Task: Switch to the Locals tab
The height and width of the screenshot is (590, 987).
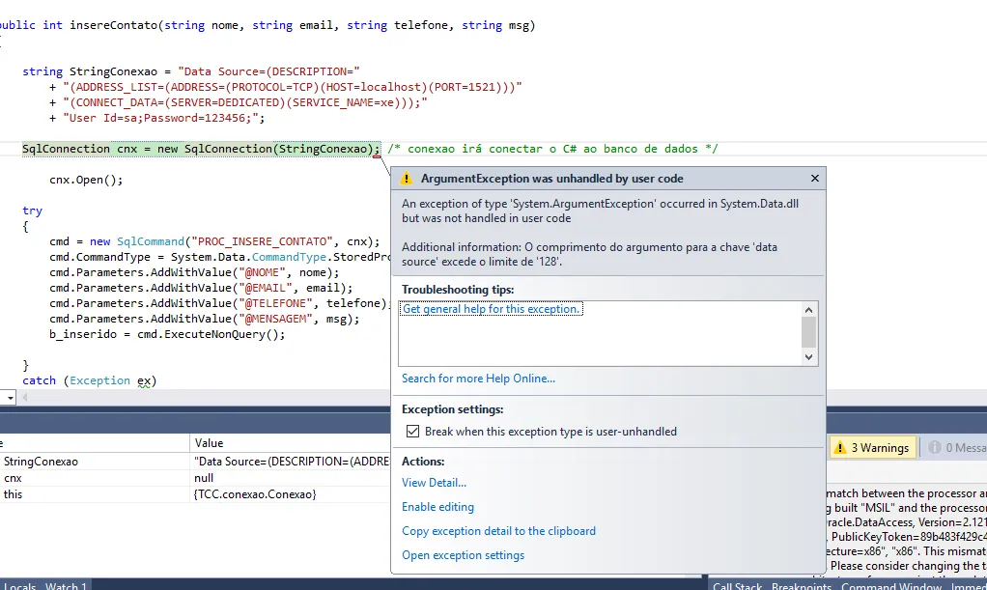Action: pyautogui.click(x=19, y=585)
